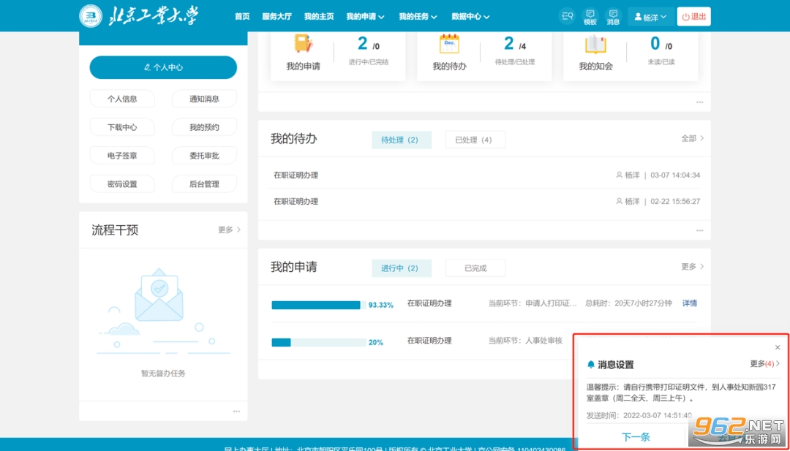
Task: Open the 消息 messages icon in the header
Action: click(x=613, y=16)
